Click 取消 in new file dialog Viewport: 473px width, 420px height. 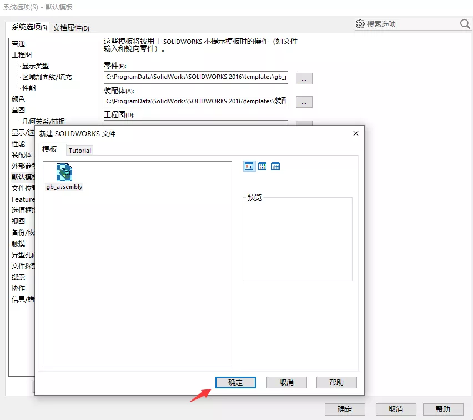click(x=286, y=382)
